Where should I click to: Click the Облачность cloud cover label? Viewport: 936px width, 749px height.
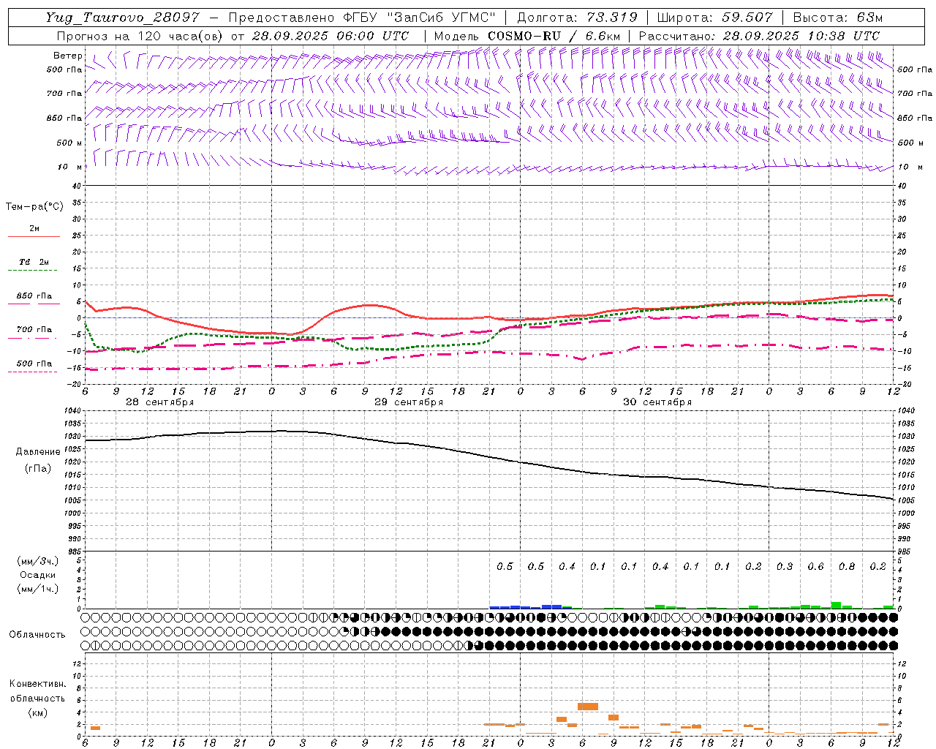[37, 634]
